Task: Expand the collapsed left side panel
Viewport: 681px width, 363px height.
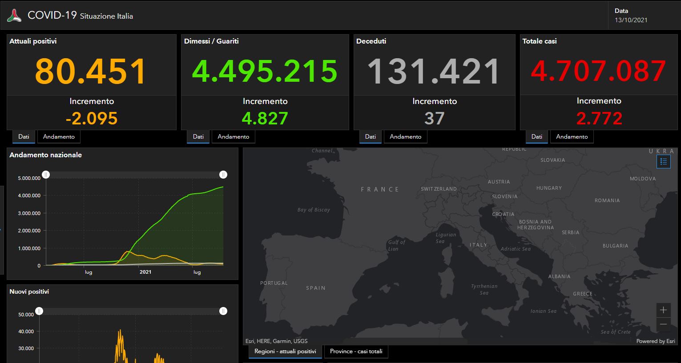Action: 2,230
